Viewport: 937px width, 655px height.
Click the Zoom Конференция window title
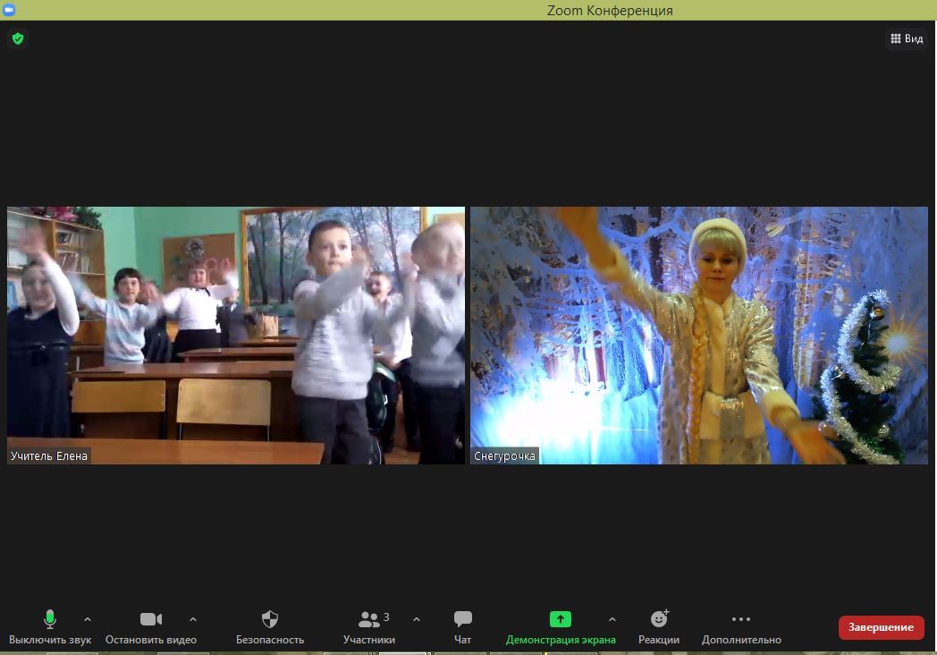[610, 10]
